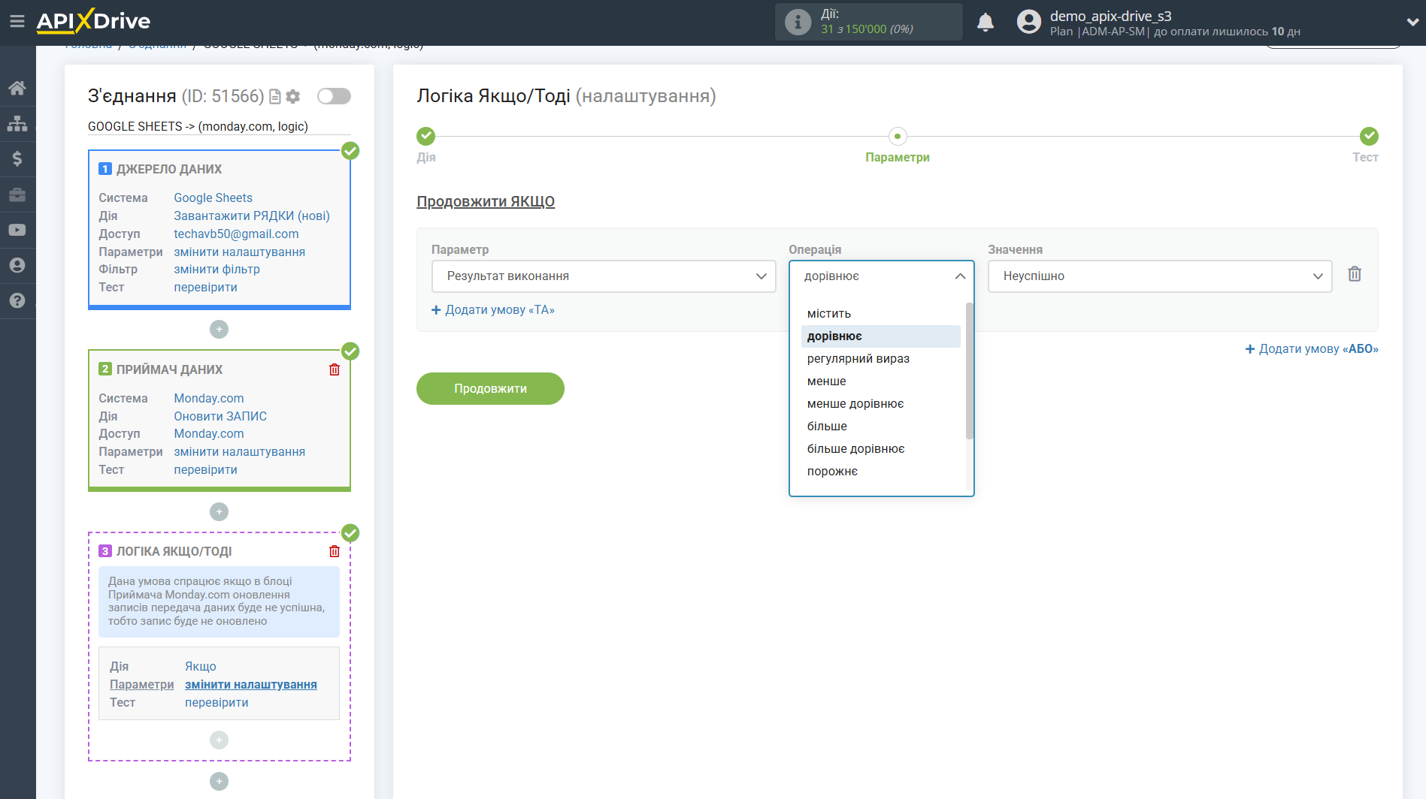Image resolution: width=1426 pixels, height=799 pixels.
Task: Click the ApiX-Drive logo
Action: tap(93, 21)
